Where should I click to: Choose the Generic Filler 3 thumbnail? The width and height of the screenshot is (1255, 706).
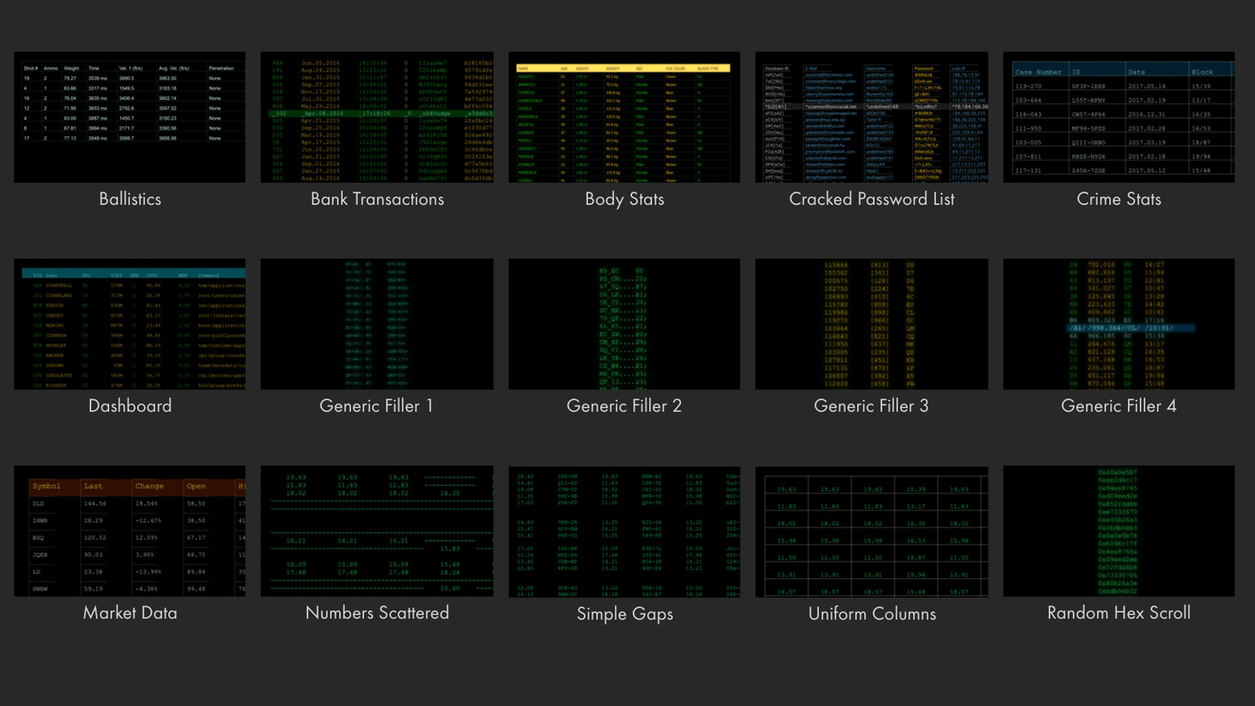tap(871, 324)
